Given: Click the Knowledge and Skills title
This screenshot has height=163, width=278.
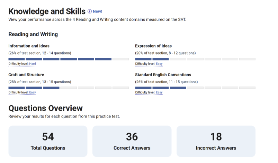Looking at the screenshot, I should tap(47, 11).
